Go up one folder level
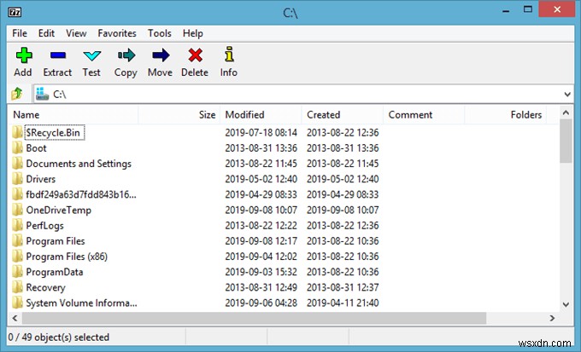This screenshot has height=352, width=581. coord(17,94)
